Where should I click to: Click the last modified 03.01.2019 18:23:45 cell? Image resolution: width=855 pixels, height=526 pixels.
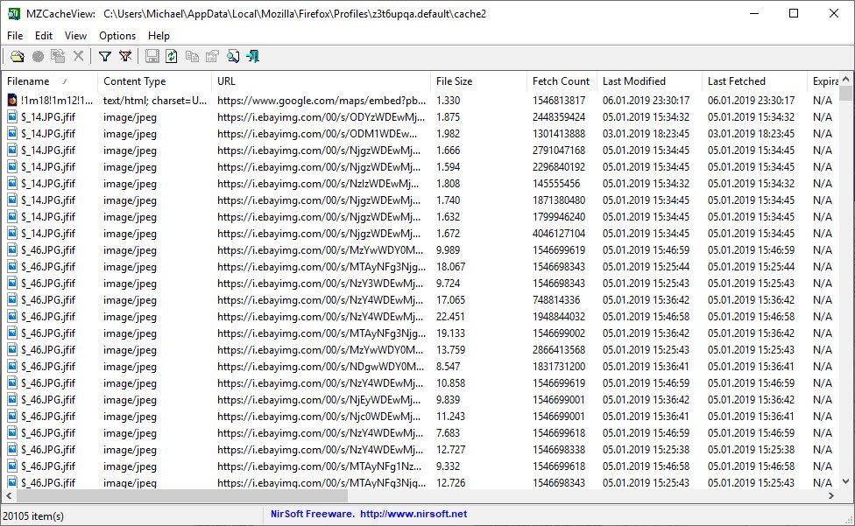pos(646,133)
